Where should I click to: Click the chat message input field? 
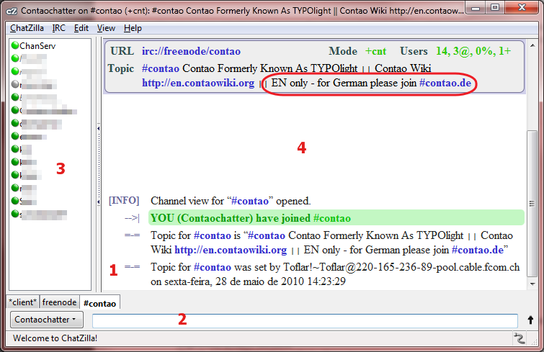click(x=304, y=320)
